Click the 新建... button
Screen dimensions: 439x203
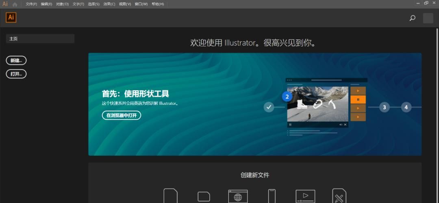[16, 60]
